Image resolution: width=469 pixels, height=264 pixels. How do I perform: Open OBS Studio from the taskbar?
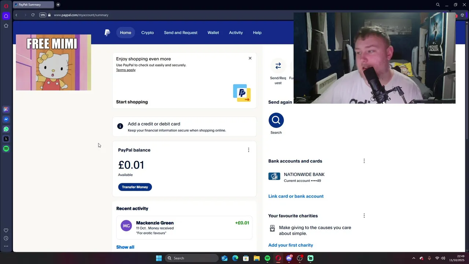click(x=300, y=258)
